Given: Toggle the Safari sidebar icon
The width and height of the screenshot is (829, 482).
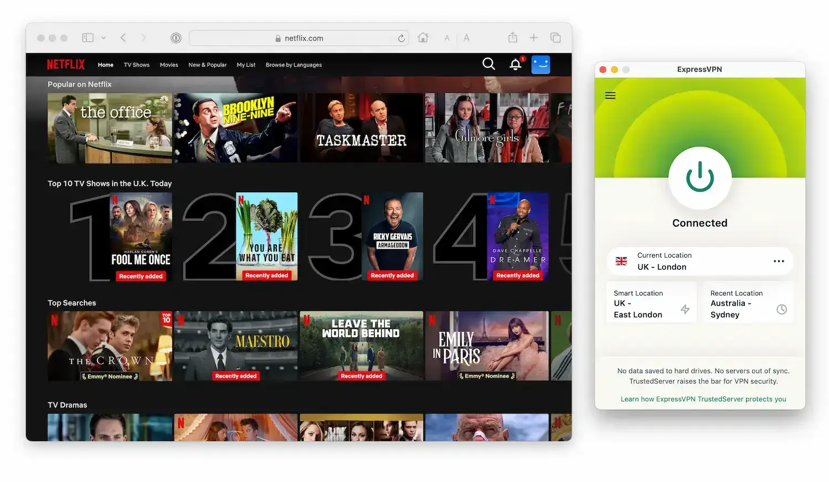Looking at the screenshot, I should [88, 38].
